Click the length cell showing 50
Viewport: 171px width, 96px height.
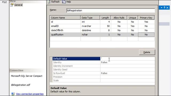coord(106,26)
